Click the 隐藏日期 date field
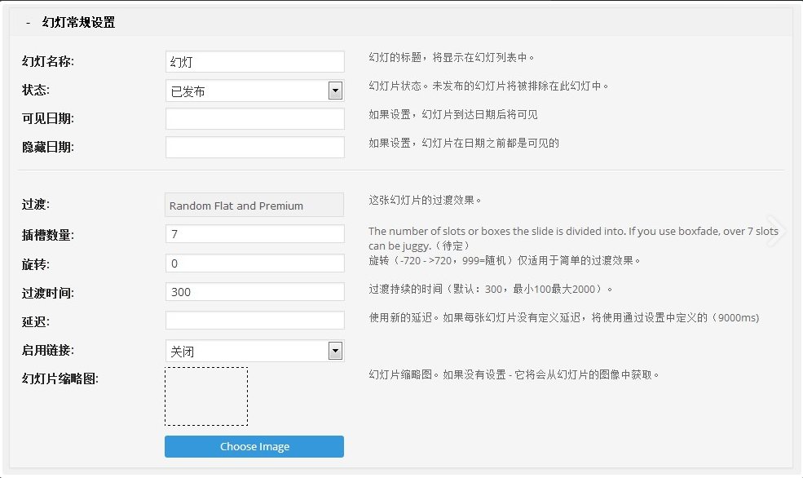803x478 pixels. pos(254,147)
